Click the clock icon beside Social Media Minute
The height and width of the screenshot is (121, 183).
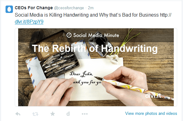(69, 35)
